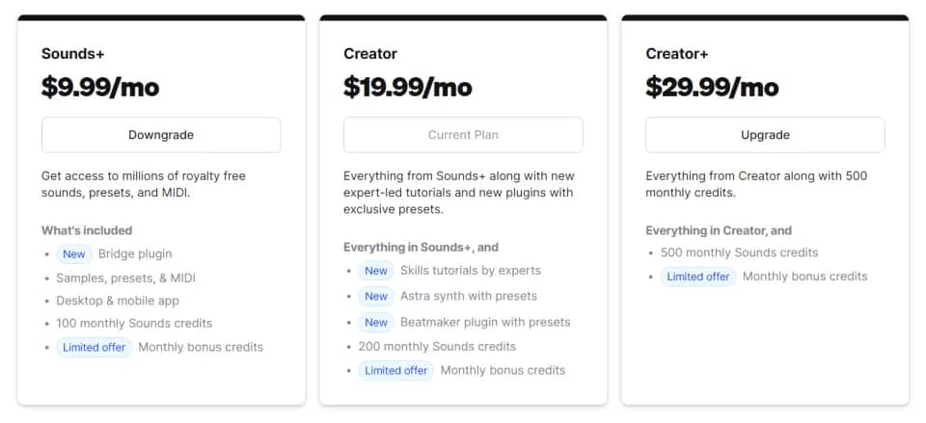Click the 100 monthly Sounds credits item
The image size is (926, 423).
point(134,324)
